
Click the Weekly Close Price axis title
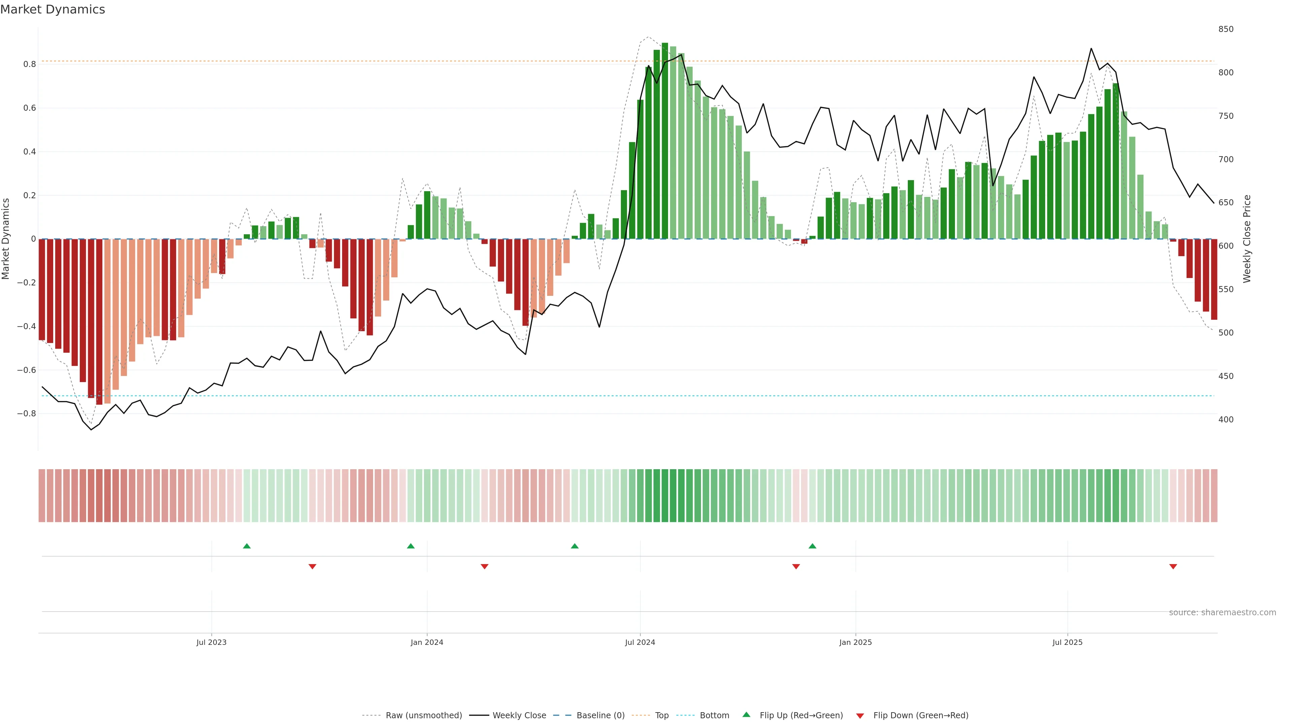(x=1247, y=239)
